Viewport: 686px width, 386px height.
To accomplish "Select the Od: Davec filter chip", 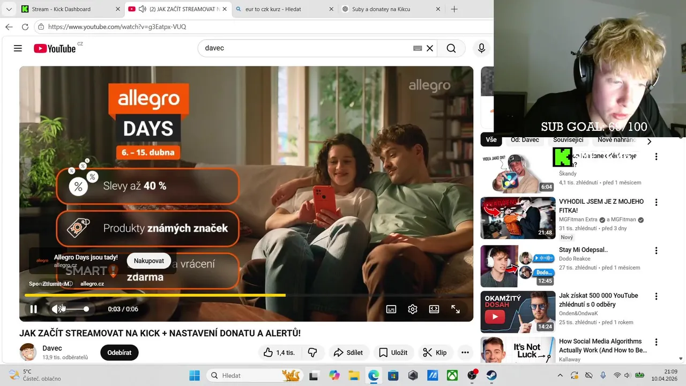I will (x=525, y=140).
